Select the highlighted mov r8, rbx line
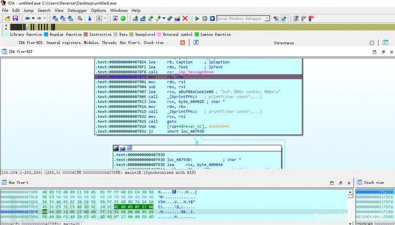This screenshot has height=225, width=395. pos(198,77)
